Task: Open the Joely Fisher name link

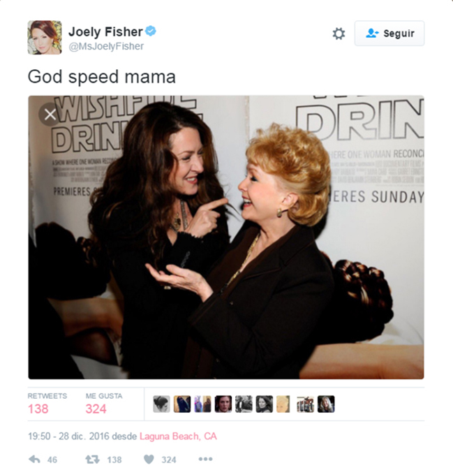Action: pos(105,31)
